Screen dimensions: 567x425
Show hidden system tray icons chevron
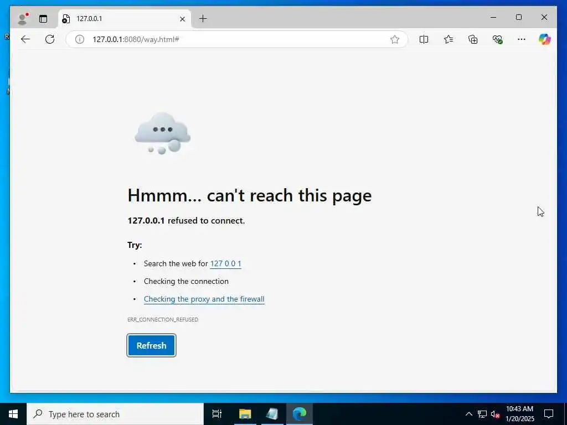(x=468, y=414)
